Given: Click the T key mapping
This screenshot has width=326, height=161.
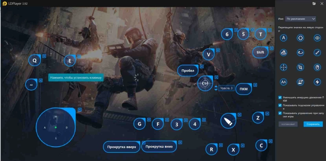Looking at the screenshot, I should (x=260, y=34).
